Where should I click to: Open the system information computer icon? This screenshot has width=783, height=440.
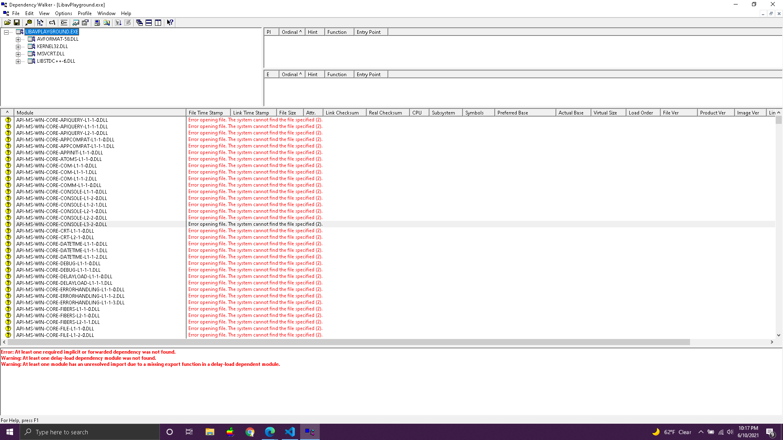click(x=97, y=23)
